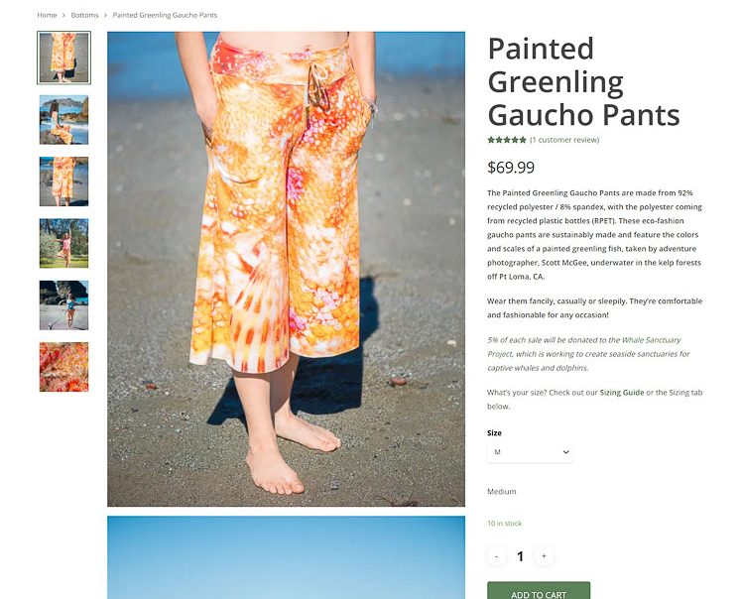Open the Home breadcrumb link

pyautogui.click(x=47, y=15)
